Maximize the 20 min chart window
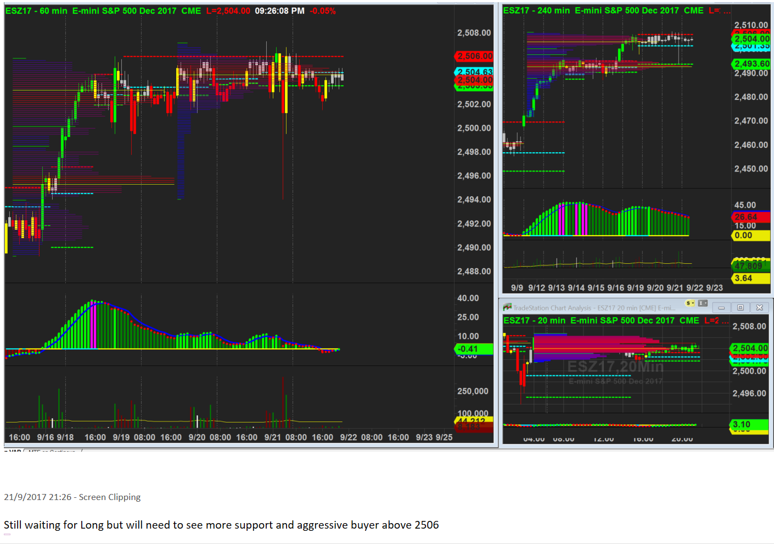 (x=740, y=308)
